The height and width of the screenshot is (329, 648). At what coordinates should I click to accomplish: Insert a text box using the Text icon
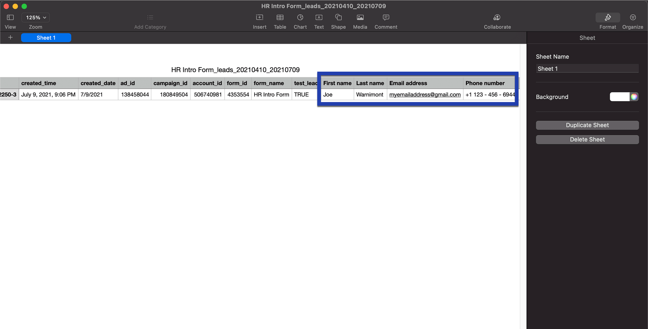319,18
